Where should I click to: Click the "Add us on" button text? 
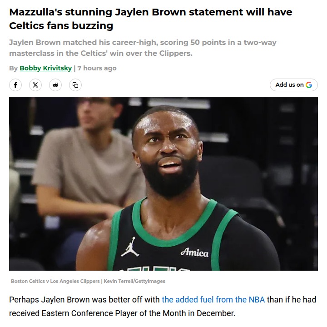(289, 84)
